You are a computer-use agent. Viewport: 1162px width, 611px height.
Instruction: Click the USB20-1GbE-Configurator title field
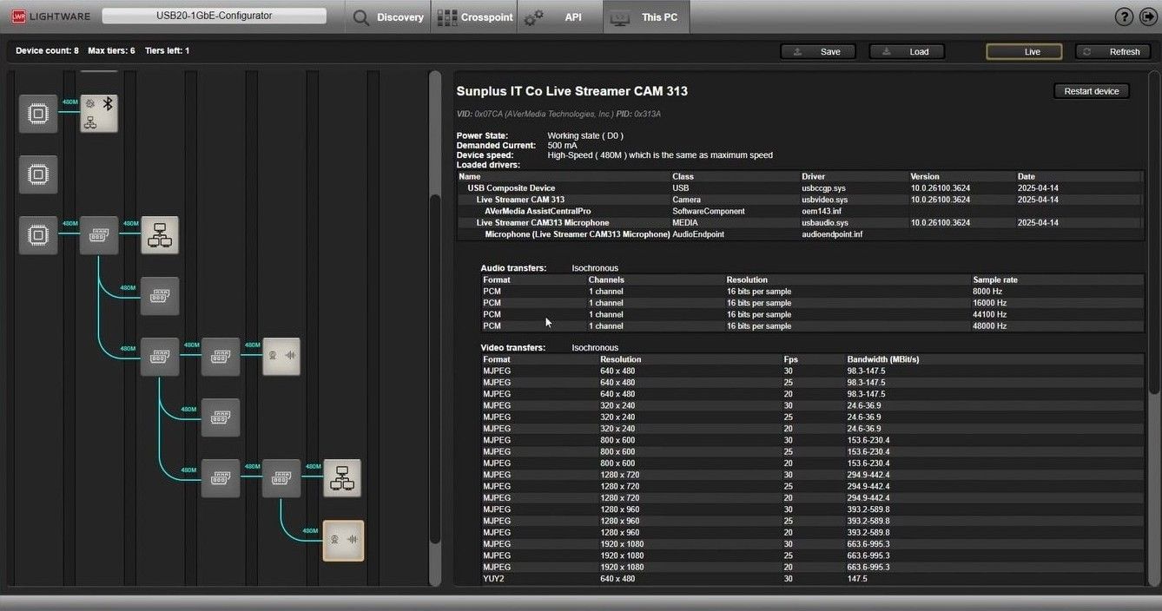[x=215, y=16]
